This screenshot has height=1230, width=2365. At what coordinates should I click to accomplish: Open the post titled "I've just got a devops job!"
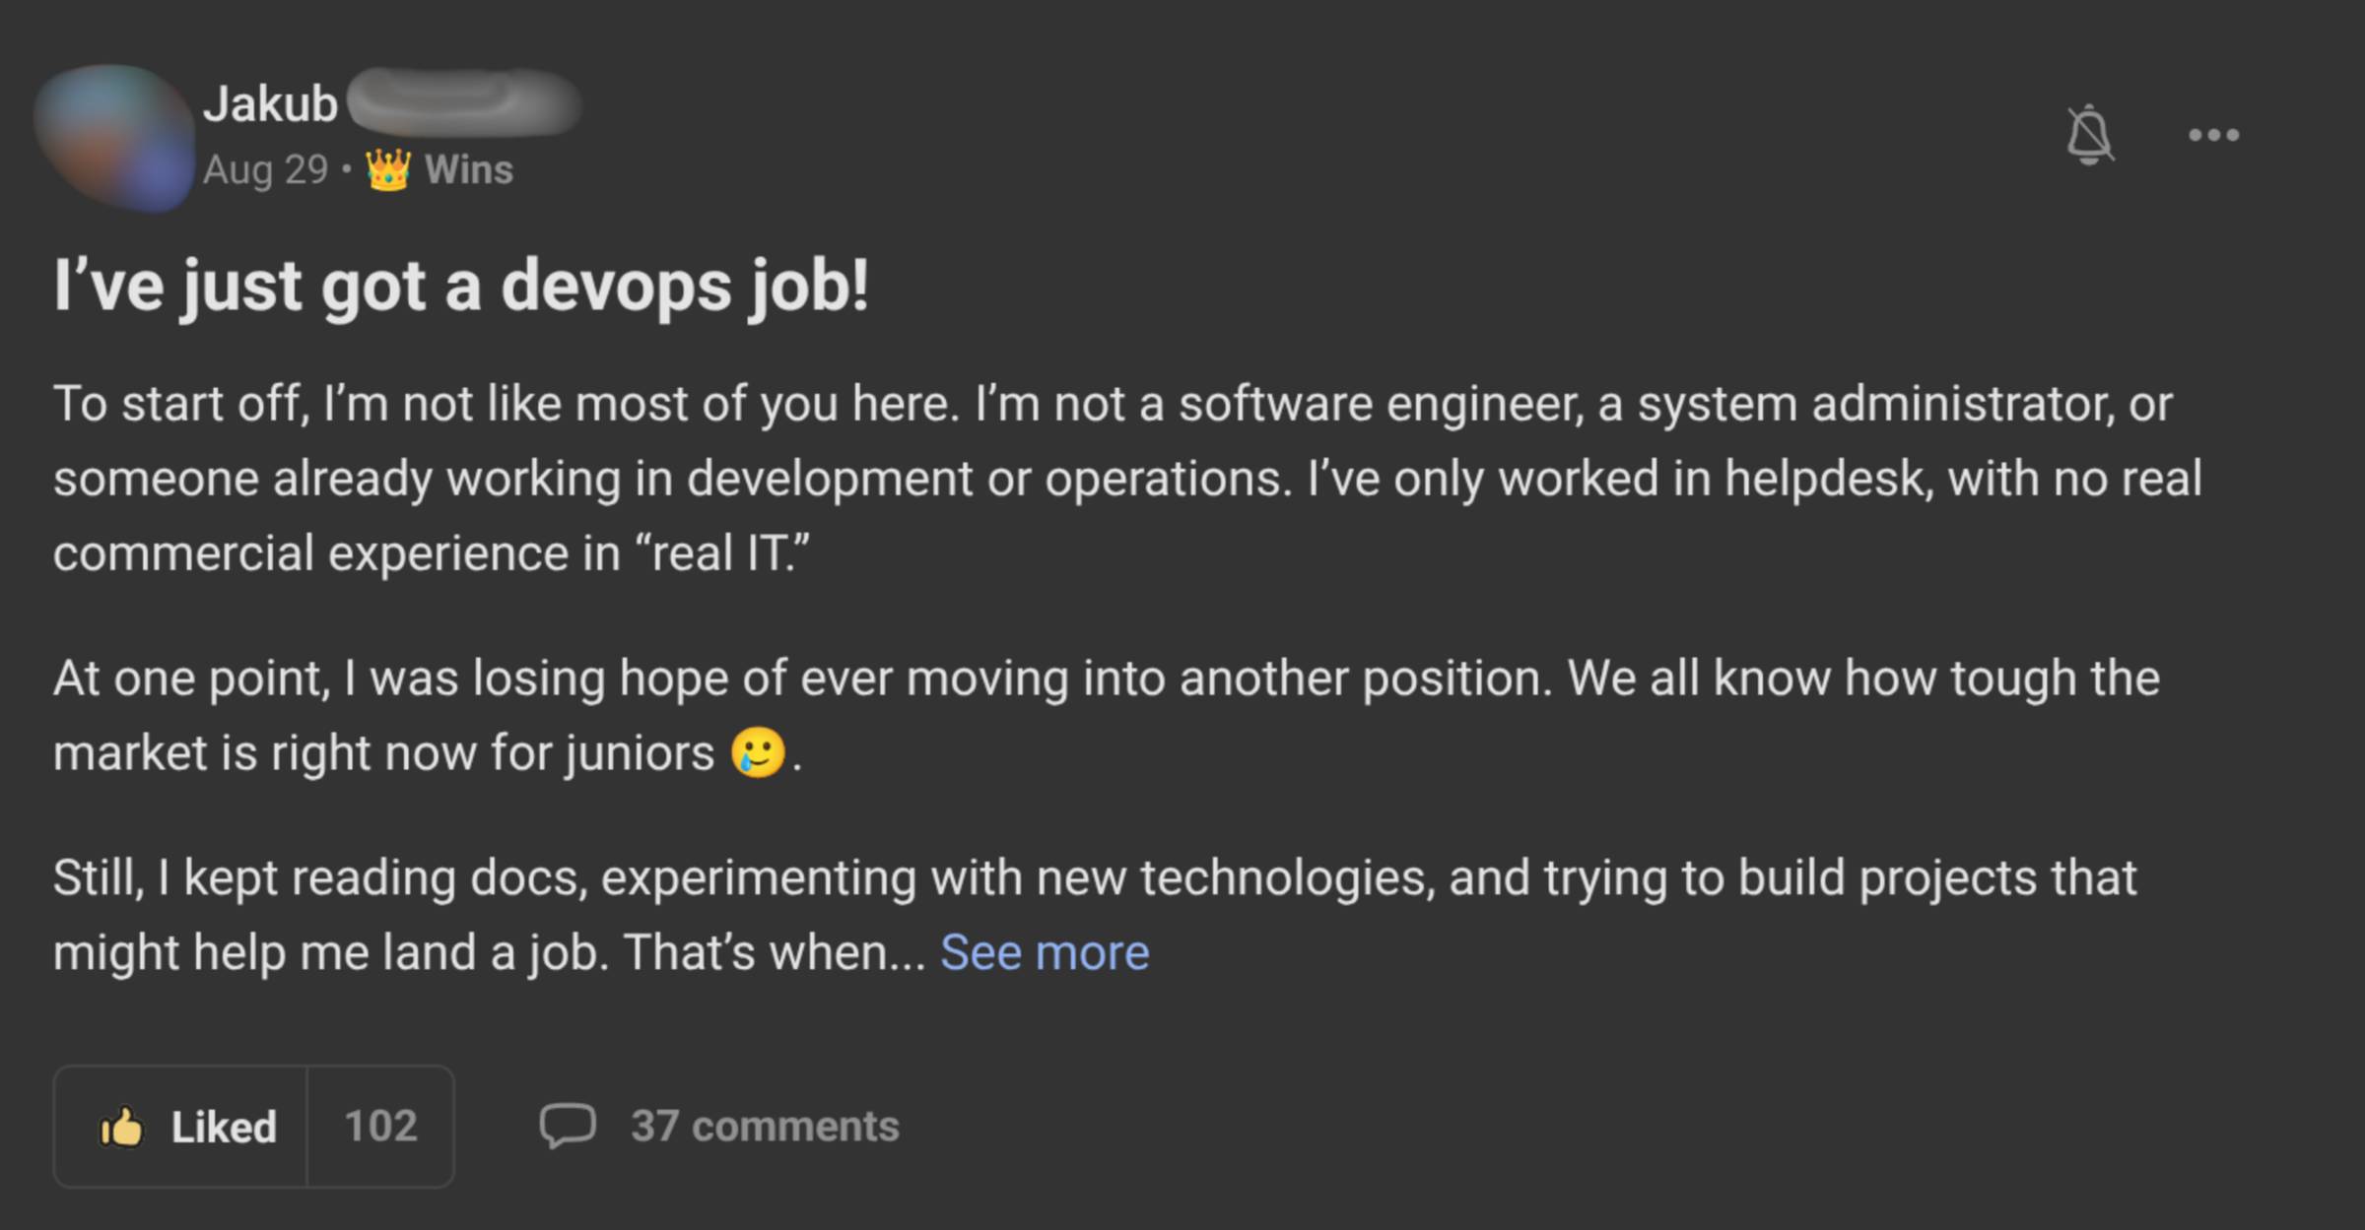(461, 286)
